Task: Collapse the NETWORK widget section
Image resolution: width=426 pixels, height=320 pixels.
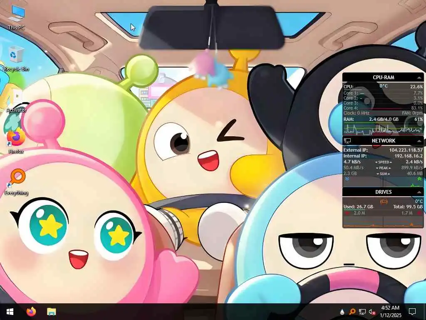Action: tap(419, 141)
